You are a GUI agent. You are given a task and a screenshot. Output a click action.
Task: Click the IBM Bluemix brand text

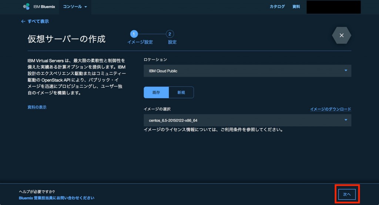44,7
